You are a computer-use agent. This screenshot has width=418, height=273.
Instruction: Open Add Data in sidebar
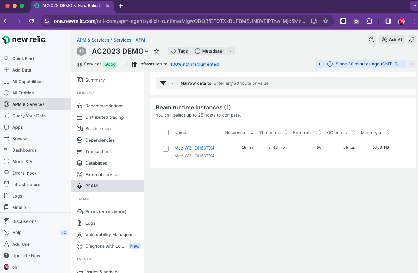(x=18, y=70)
